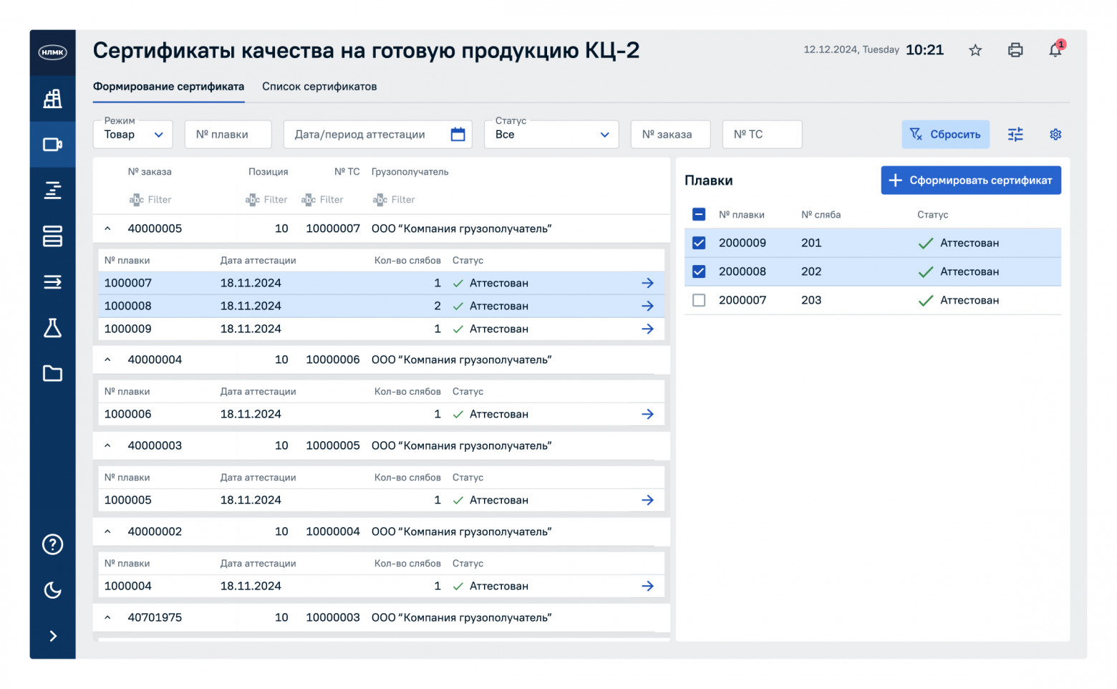
Task: Collapse order 40000005 group
Action: click(107, 228)
